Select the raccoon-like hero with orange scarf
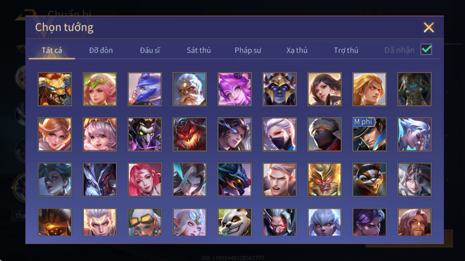Viewport: 465px width, 261px height. tap(369, 180)
